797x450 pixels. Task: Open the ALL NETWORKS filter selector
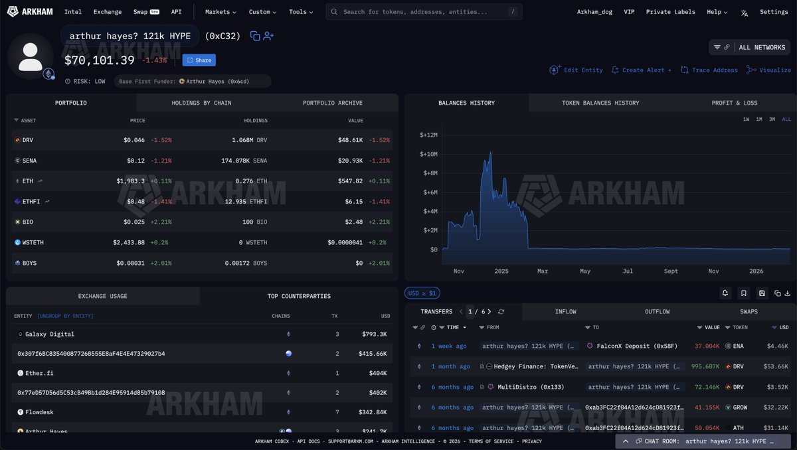tap(750, 47)
